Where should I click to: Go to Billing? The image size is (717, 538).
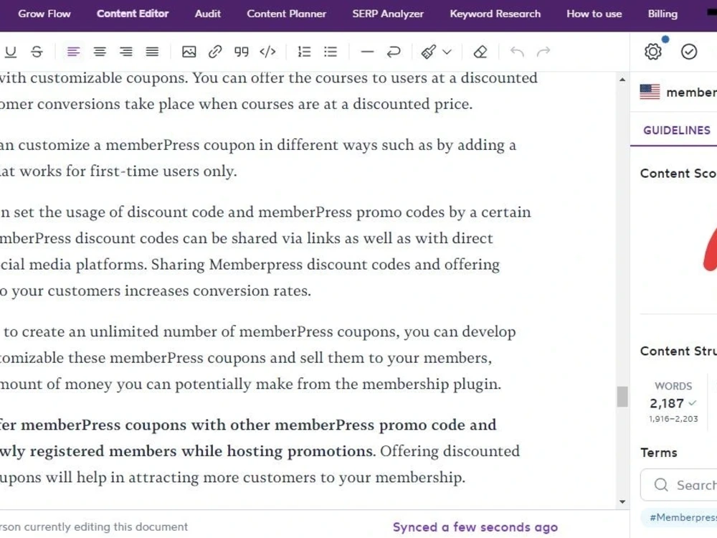coord(663,14)
